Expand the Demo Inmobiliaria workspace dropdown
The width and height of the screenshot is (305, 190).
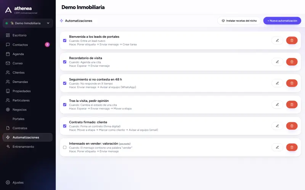point(28,23)
